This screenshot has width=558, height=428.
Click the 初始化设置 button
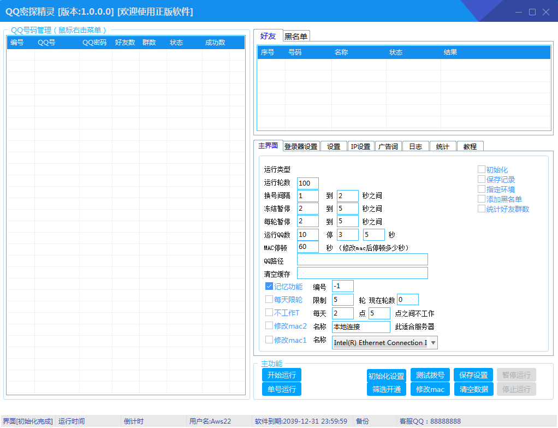[x=387, y=376]
